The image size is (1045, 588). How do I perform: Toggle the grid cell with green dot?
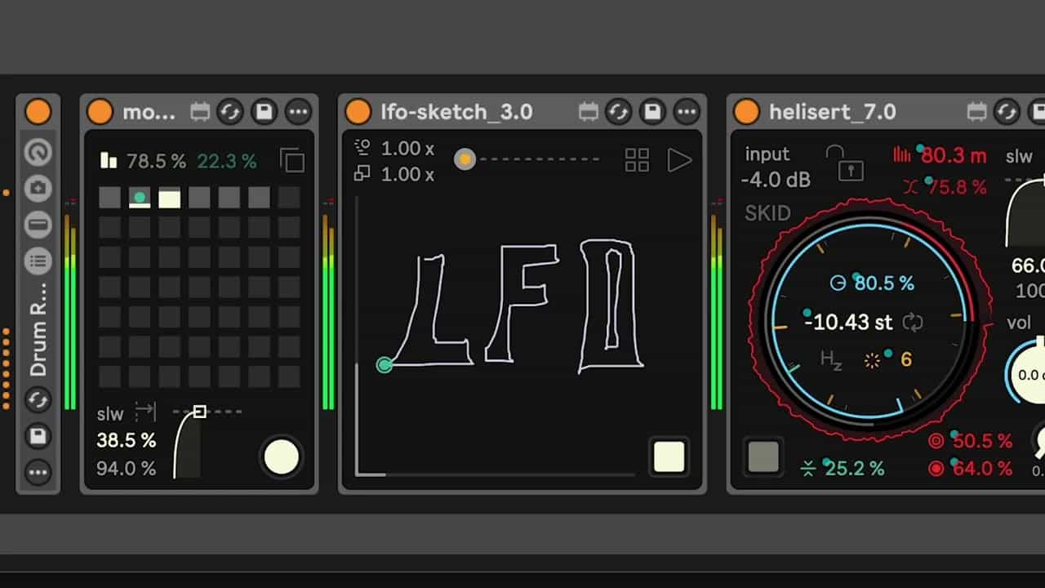(x=140, y=197)
